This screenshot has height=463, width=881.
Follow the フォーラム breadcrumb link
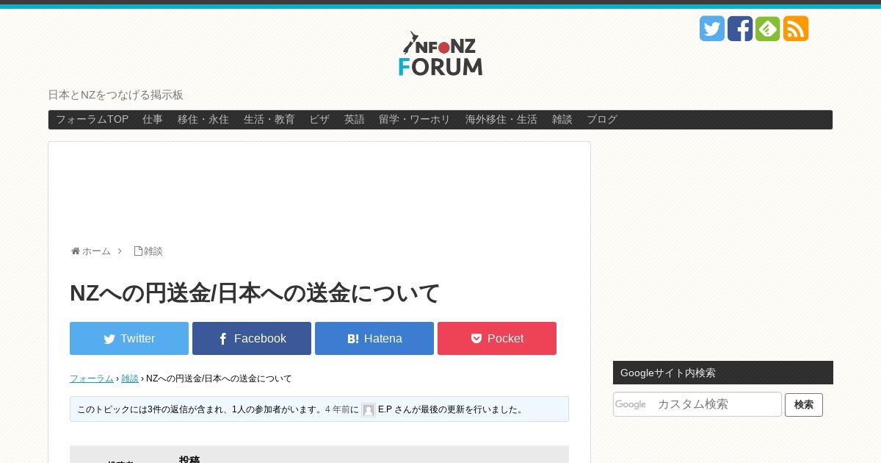(92, 378)
